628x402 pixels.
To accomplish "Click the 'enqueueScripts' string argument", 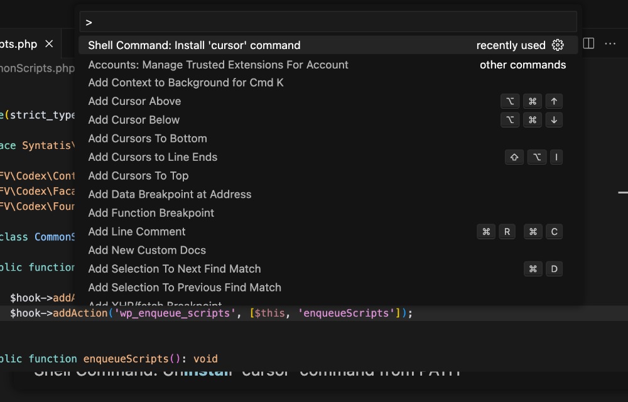I will click(x=346, y=313).
